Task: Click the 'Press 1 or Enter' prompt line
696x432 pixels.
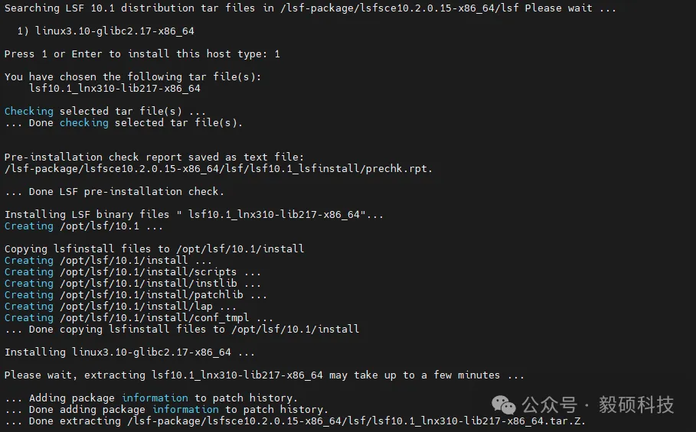Action: pos(142,54)
